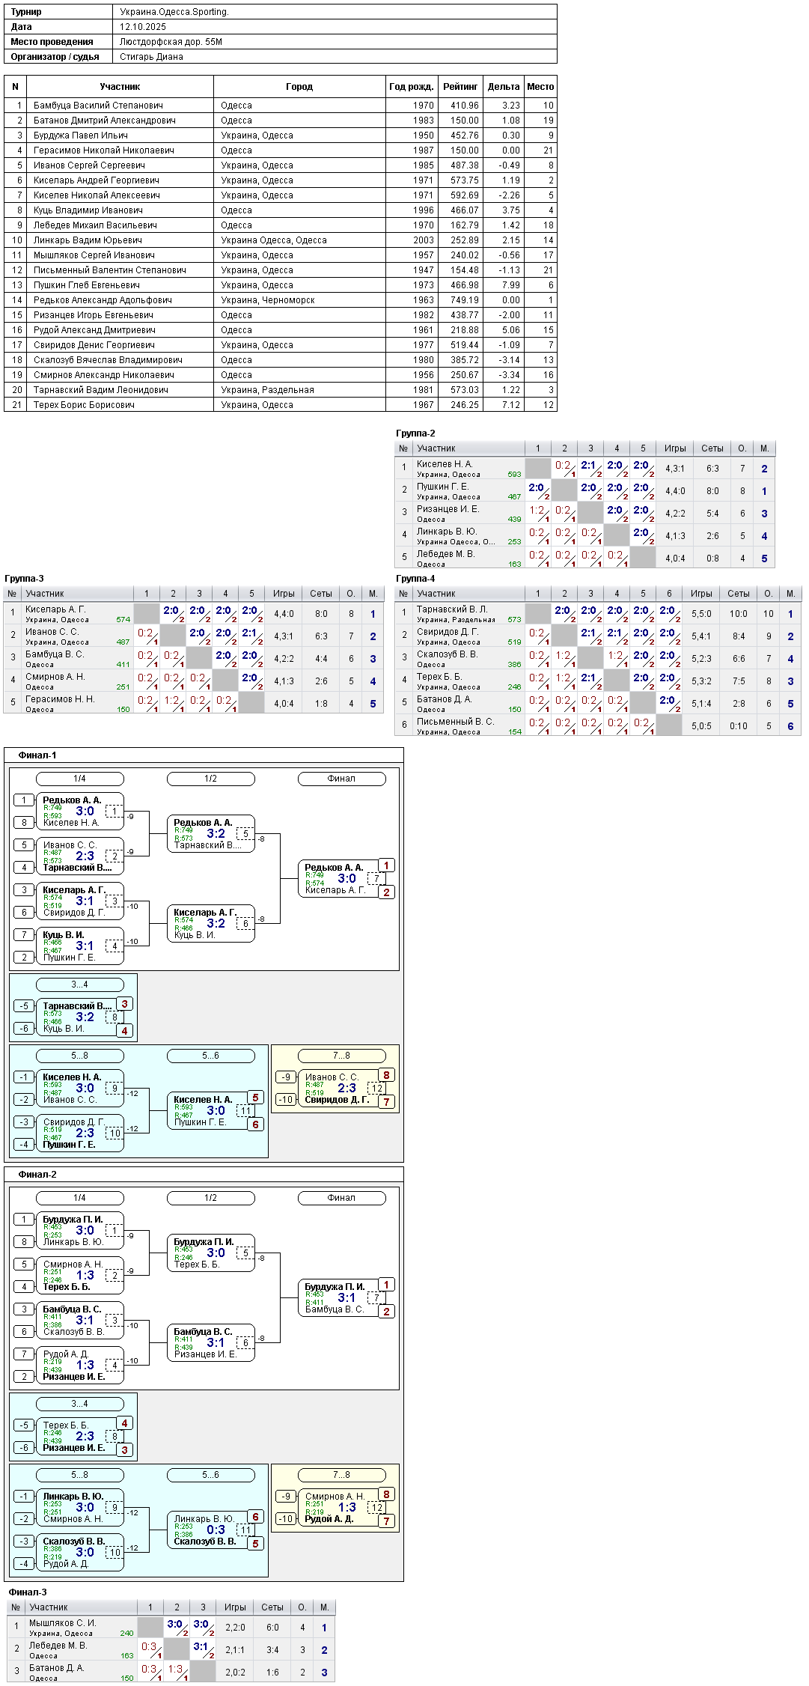Select Мышляков С. И. in Финал-3 table
809x1686 pixels.
click(62, 1623)
